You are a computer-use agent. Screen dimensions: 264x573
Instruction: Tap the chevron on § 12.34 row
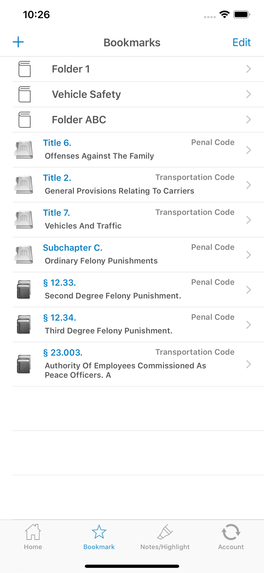248,325
